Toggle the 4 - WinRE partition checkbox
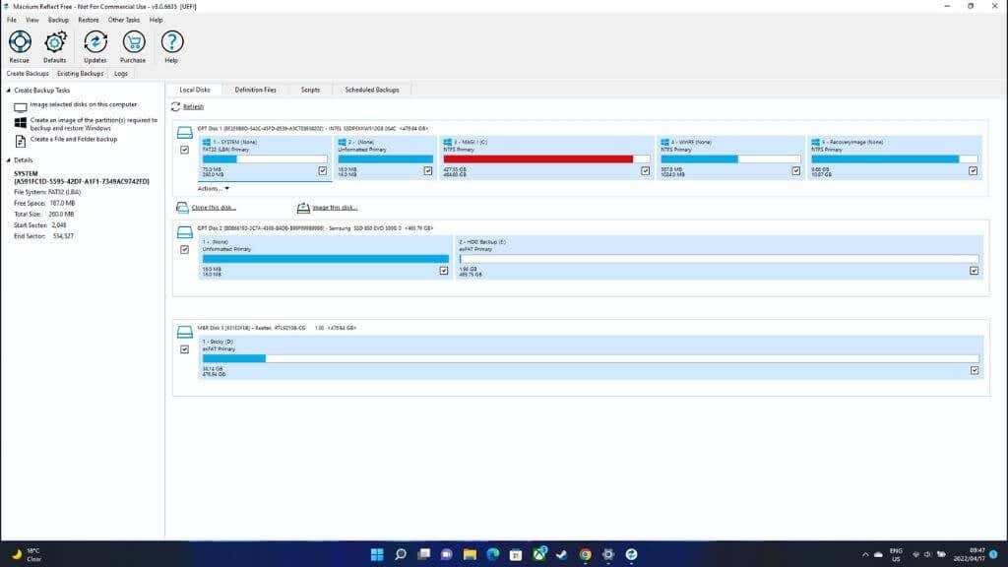This screenshot has width=1008, height=567. pos(796,171)
